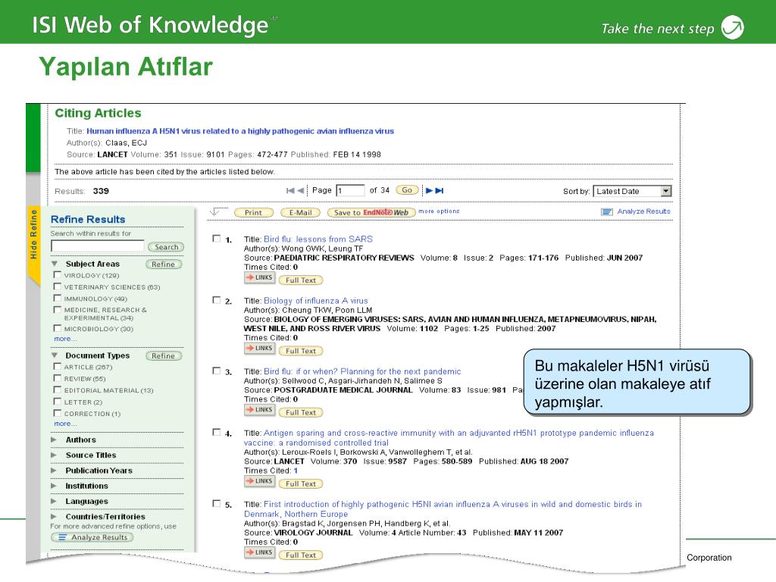The image size is (776, 582).
Task: Check the VETERINARY SCIENCES box
Action: click(x=58, y=286)
